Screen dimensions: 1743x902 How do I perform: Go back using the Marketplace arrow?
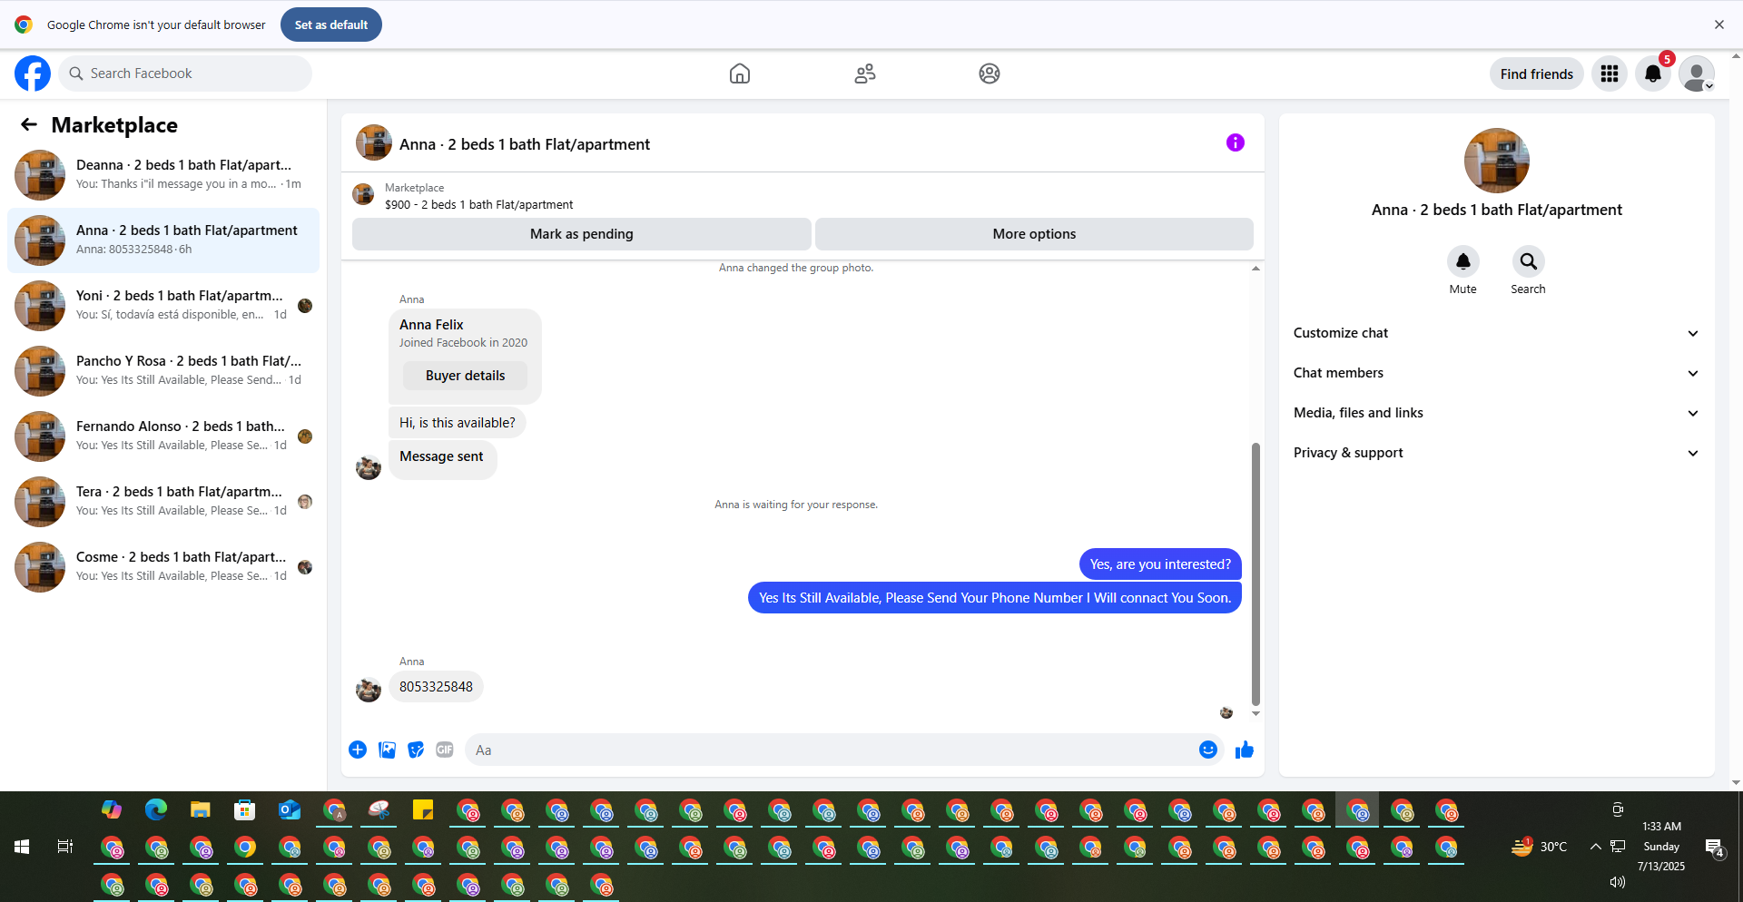tap(29, 124)
